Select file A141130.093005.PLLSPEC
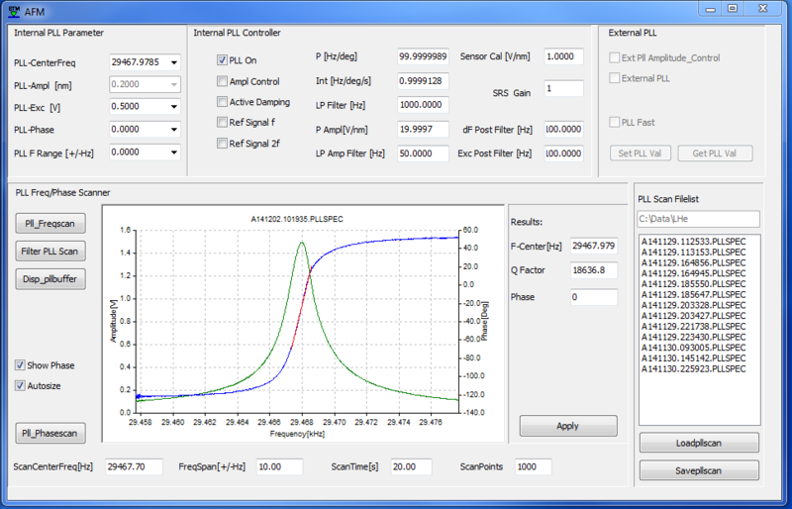The width and height of the screenshot is (792, 509). [x=694, y=348]
